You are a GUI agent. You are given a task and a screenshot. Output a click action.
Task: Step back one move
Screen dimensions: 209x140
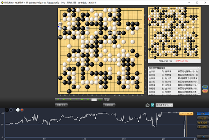coord(70,100)
